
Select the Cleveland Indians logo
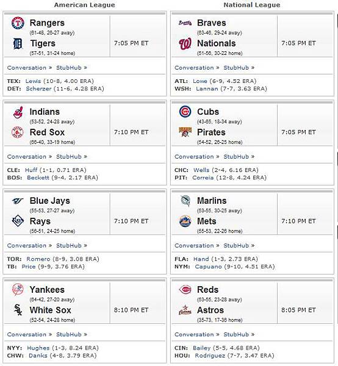(x=18, y=112)
